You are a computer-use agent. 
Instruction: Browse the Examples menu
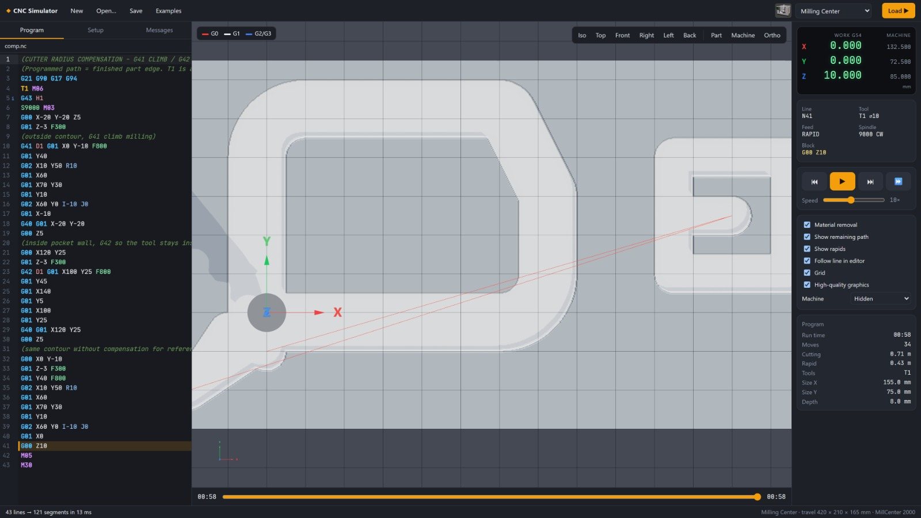point(169,11)
